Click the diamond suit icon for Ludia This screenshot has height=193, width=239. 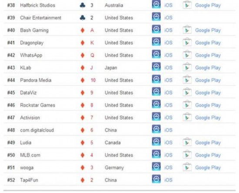click(83, 143)
